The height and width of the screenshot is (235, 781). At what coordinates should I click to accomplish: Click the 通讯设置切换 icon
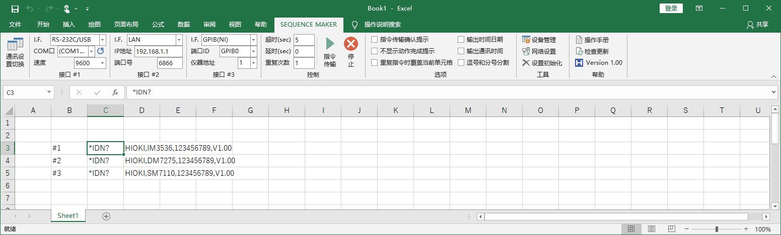tap(15, 53)
